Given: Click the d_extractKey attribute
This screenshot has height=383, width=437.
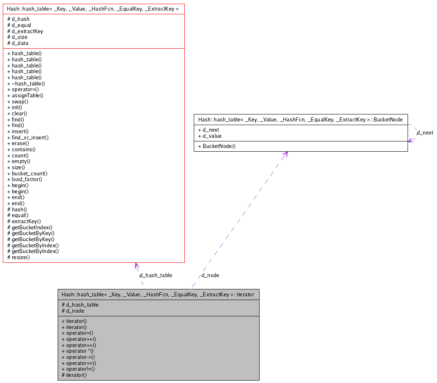Looking at the screenshot, I should pyautogui.click(x=25, y=31).
